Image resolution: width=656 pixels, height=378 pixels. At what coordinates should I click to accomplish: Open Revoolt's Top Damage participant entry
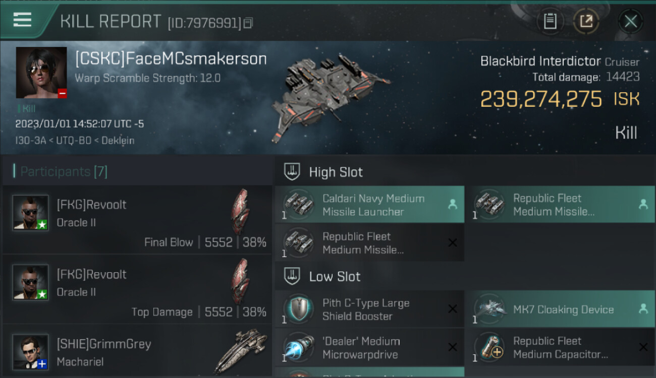pyautogui.click(x=137, y=289)
